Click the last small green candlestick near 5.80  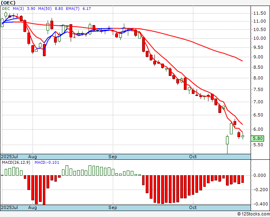click(x=243, y=136)
